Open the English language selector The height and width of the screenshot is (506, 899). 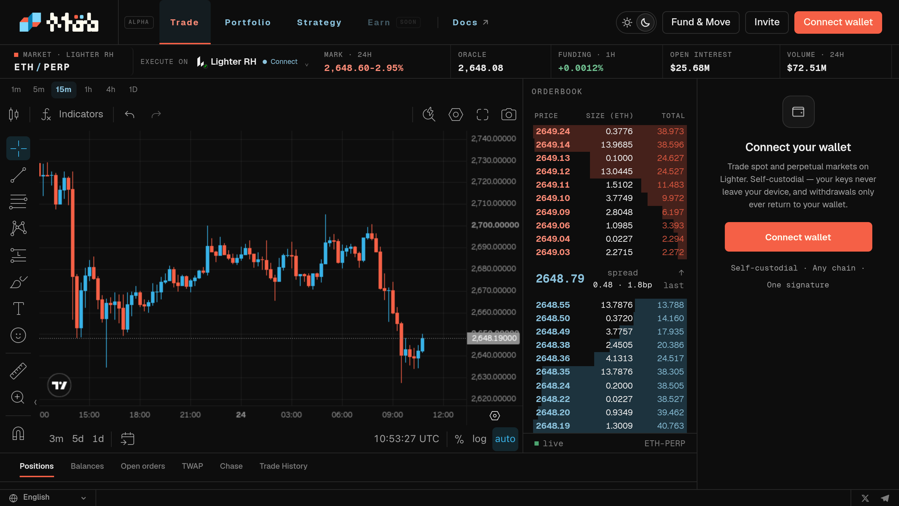(48, 497)
